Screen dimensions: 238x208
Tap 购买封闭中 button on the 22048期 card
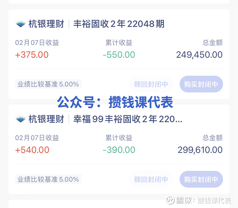click(x=201, y=84)
